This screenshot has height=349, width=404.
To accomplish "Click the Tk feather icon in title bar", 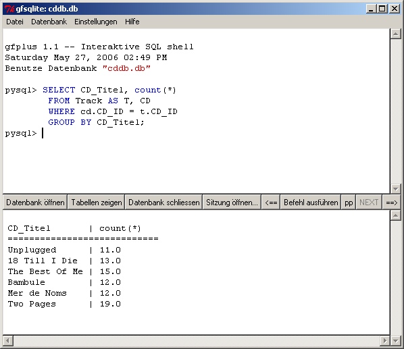I will pos(9,9).
